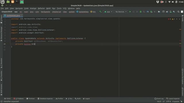
Task: Toggle the Project tool window
Action: pos(1,19)
